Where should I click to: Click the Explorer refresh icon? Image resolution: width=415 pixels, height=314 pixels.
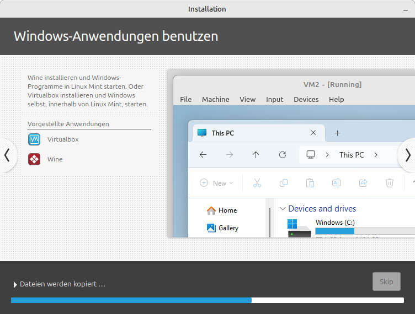coord(283,155)
